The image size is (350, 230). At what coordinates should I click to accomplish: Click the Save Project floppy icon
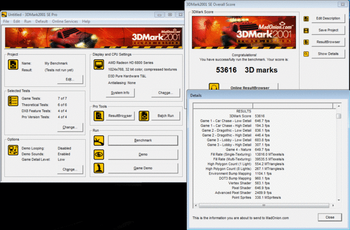tap(306, 31)
